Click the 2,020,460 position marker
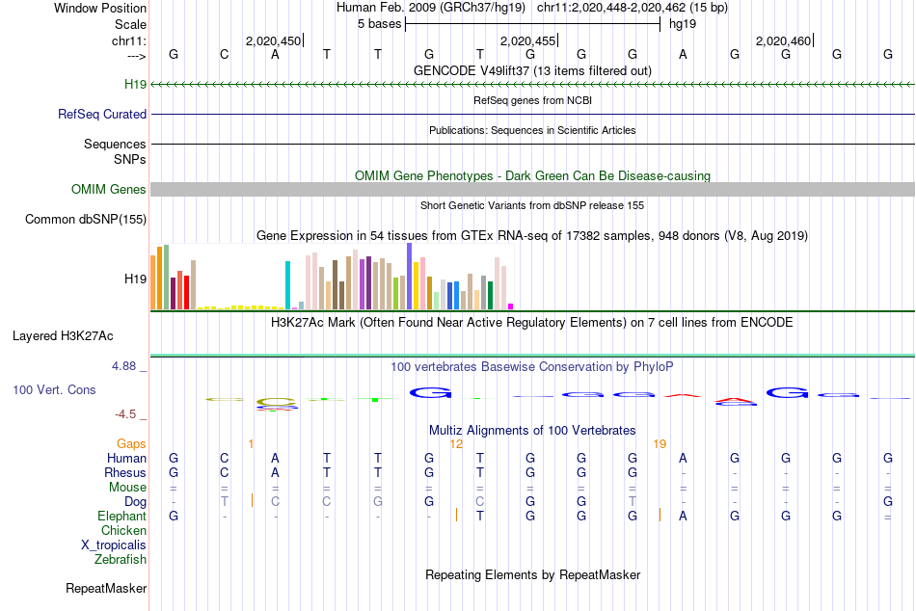 pos(784,40)
